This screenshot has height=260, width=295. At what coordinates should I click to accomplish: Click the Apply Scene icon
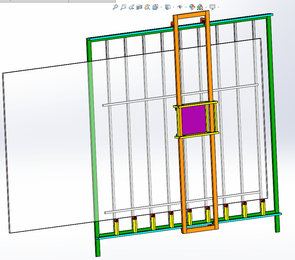(x=200, y=7)
